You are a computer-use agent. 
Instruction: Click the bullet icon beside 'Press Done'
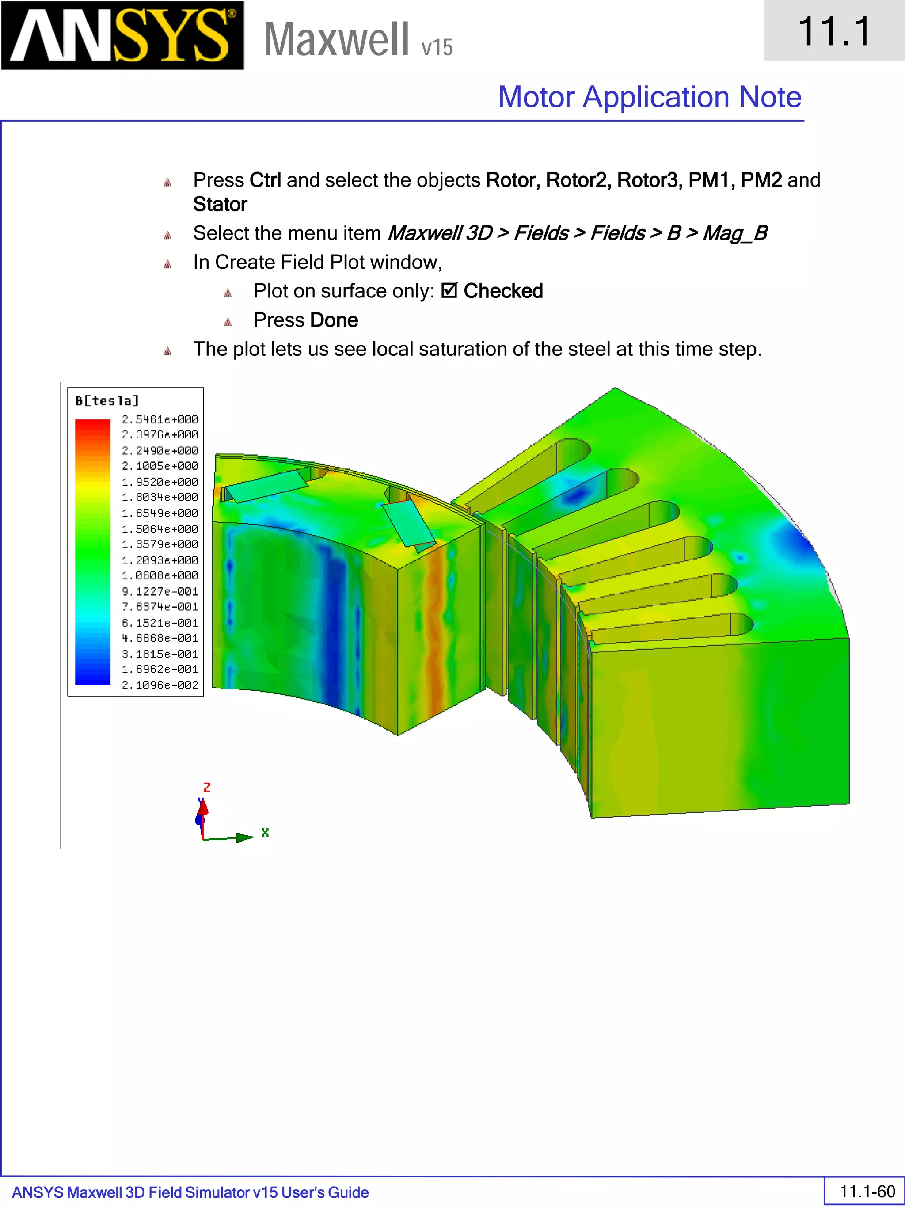coord(228,322)
